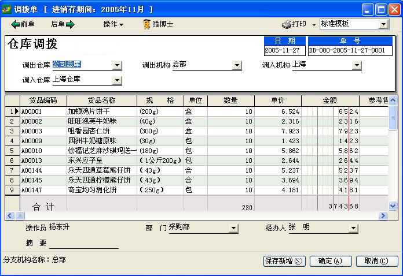Image resolution: width=403 pixels, height=276 pixels.
Task: Click the horizontal scrollbar right arrow
Action: (383, 215)
